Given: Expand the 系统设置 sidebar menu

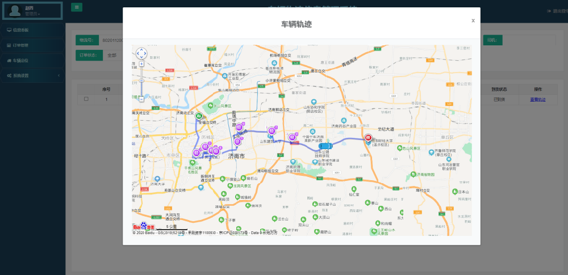Looking at the screenshot, I should tap(33, 75).
